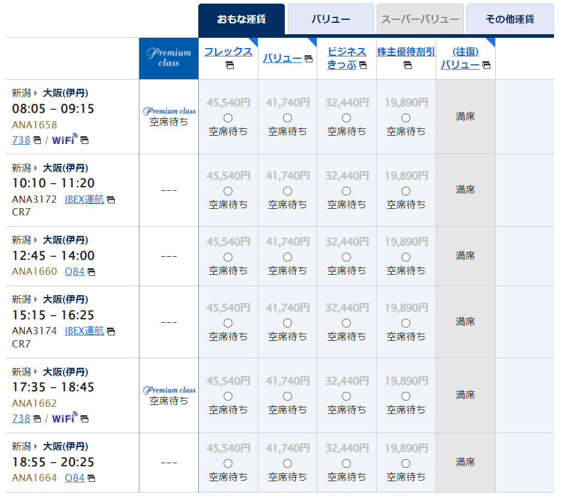Open popup icon beside (往復)バリュー header
Viewport: 563px width, 501px height.
tap(487, 65)
